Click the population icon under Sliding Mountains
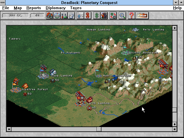The image size is (184, 138). 135,57
